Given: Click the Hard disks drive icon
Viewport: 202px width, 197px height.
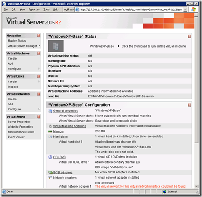Looking at the screenshot, I should [x=50, y=137].
